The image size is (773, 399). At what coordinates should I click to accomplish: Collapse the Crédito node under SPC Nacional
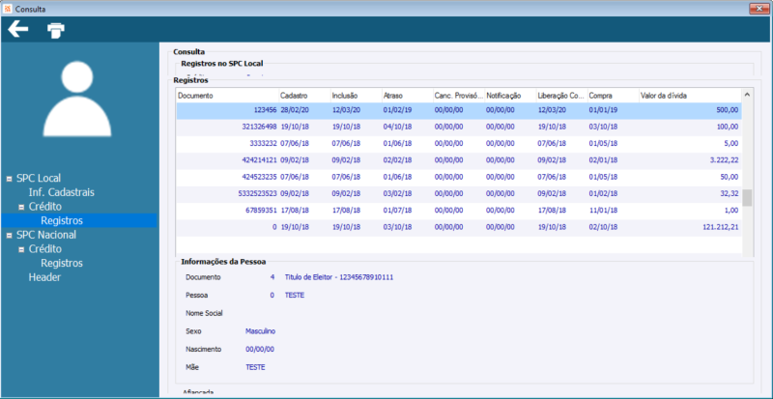coord(21,249)
